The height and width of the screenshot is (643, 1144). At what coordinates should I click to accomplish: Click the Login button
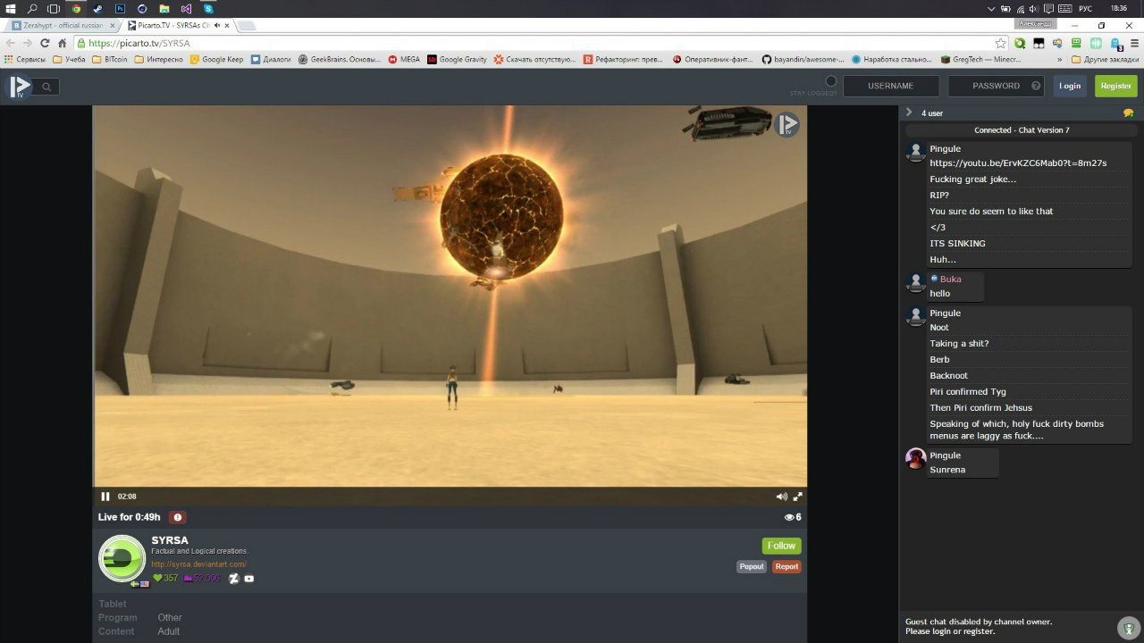click(x=1070, y=86)
